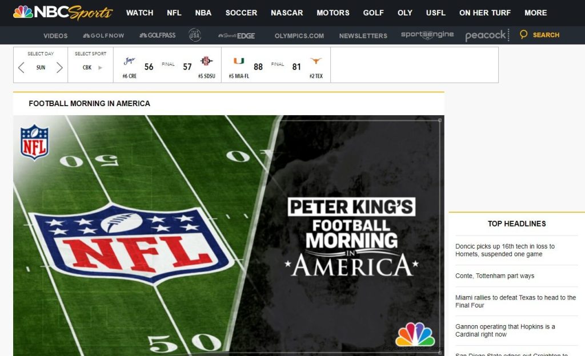Open ON HER TURF menu
The width and height of the screenshot is (585, 356).
485,13
